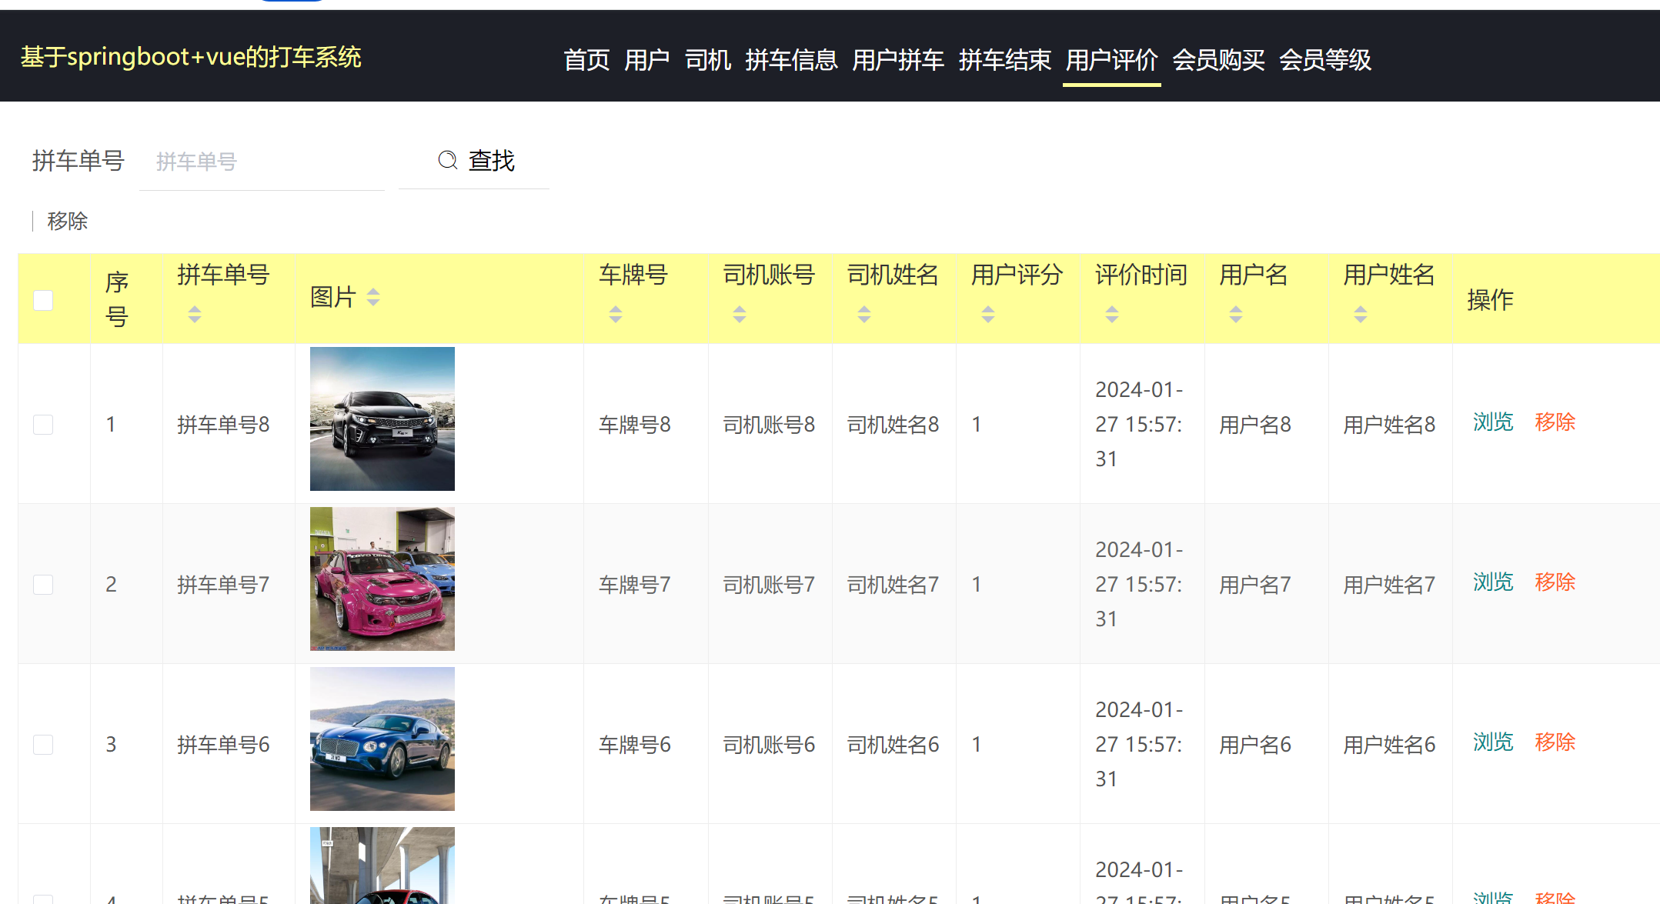This screenshot has height=904, width=1660.
Task: Click the pink car image thumbnail
Action: (382, 579)
